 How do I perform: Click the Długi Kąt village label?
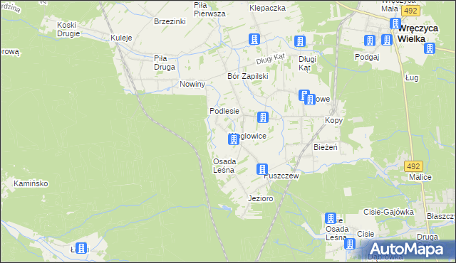point(307,63)
